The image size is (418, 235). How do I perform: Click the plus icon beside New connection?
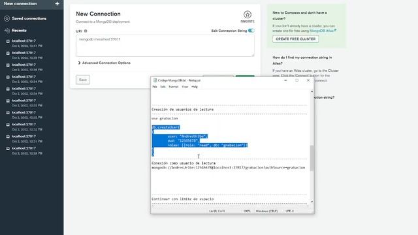(57, 4)
